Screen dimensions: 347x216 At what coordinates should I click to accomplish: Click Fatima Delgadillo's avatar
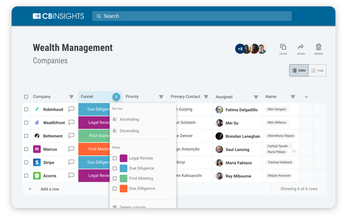[x=219, y=110]
